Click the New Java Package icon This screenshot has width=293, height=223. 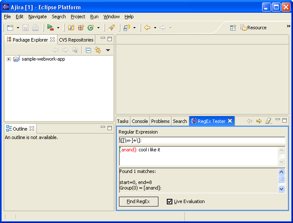click(81, 28)
